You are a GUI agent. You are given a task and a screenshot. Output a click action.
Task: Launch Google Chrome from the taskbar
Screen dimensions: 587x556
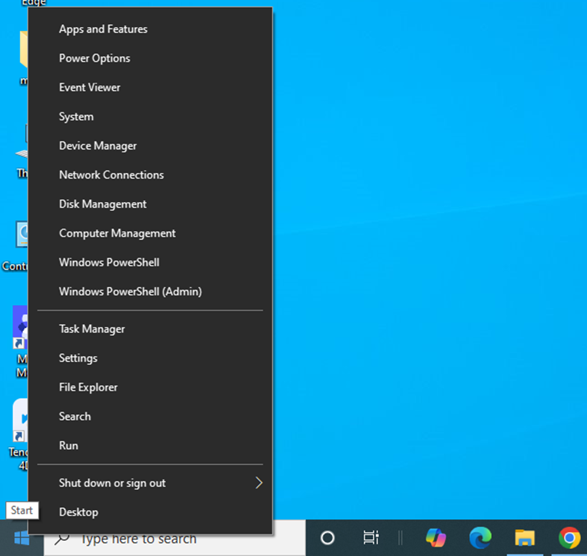click(569, 537)
